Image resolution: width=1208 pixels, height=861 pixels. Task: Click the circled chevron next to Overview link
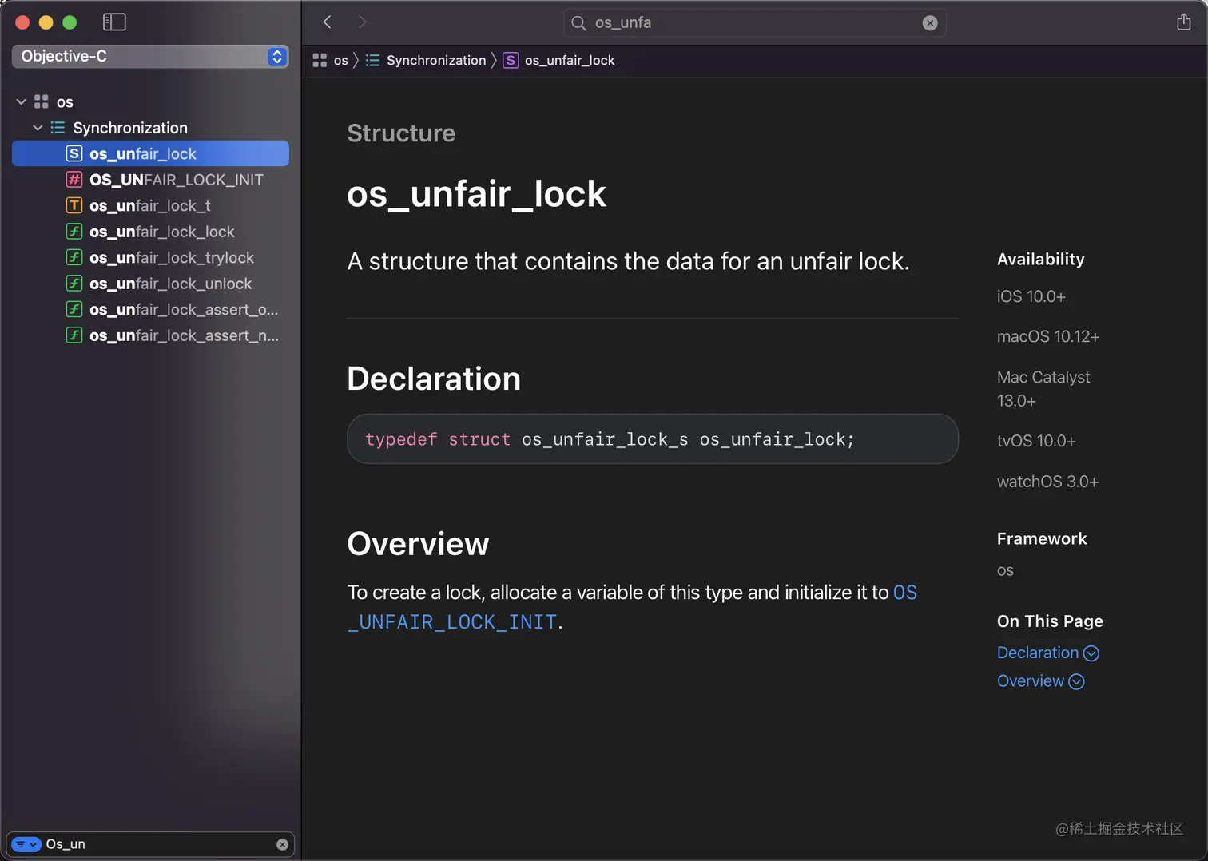pos(1077,681)
